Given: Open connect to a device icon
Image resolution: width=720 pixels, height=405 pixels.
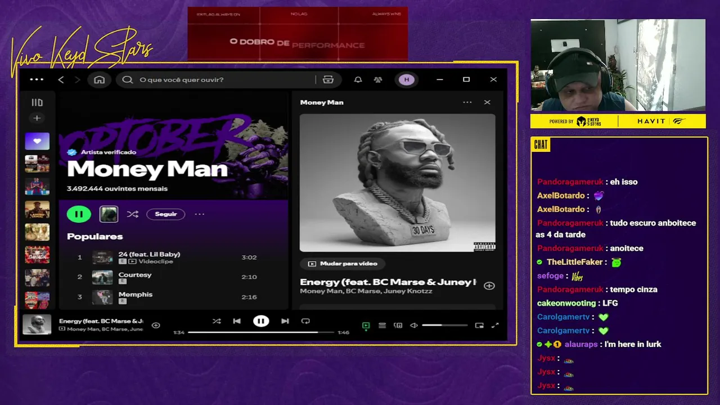Looking at the screenshot, I should coord(398,325).
